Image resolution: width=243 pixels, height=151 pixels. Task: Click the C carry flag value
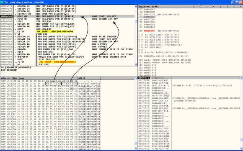(x=142, y=35)
